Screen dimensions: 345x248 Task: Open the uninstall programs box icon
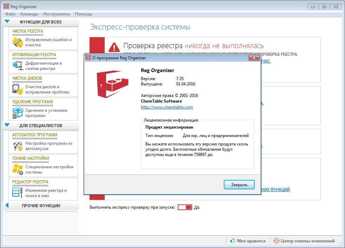(18, 113)
